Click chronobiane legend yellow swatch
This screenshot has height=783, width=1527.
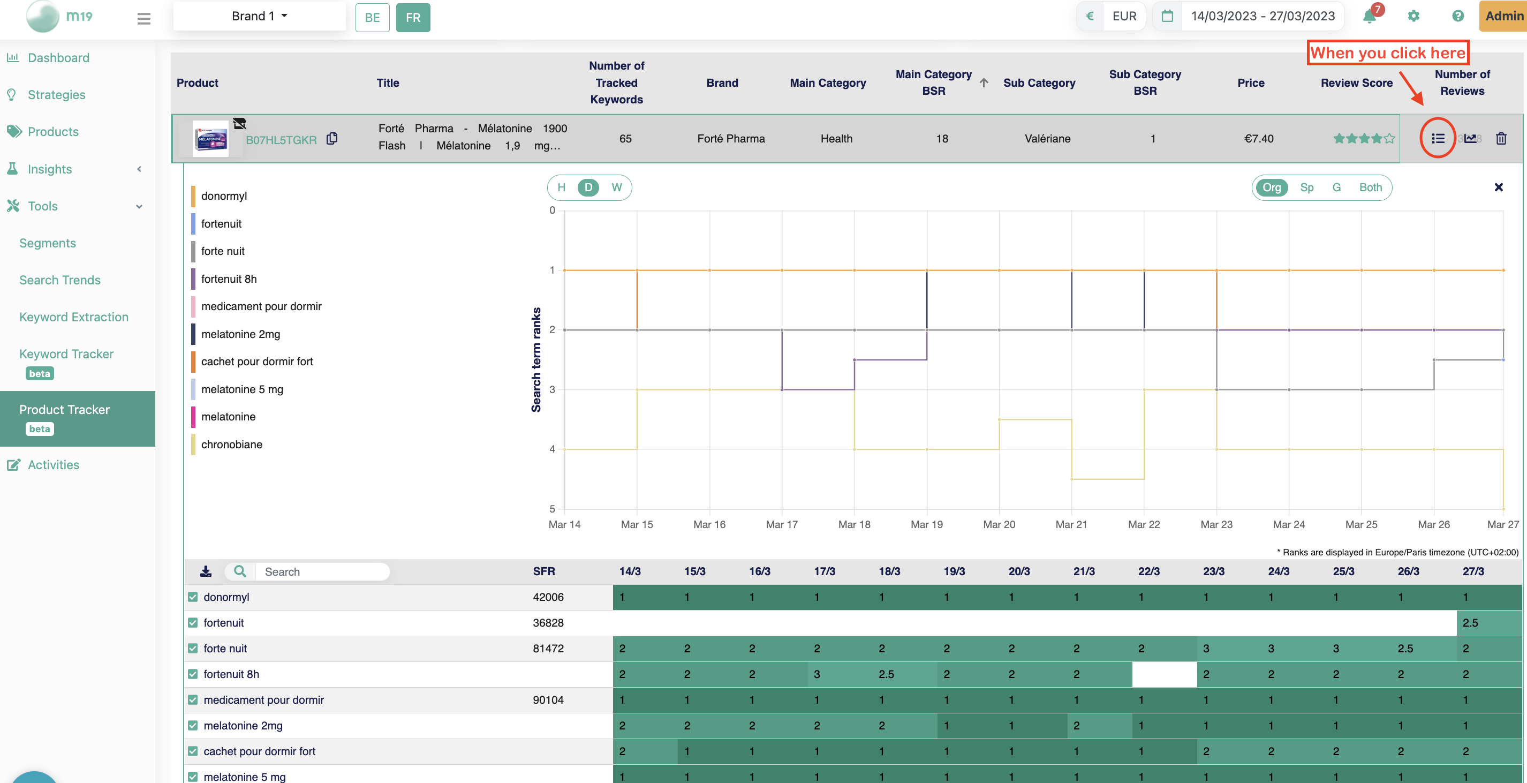coord(193,445)
